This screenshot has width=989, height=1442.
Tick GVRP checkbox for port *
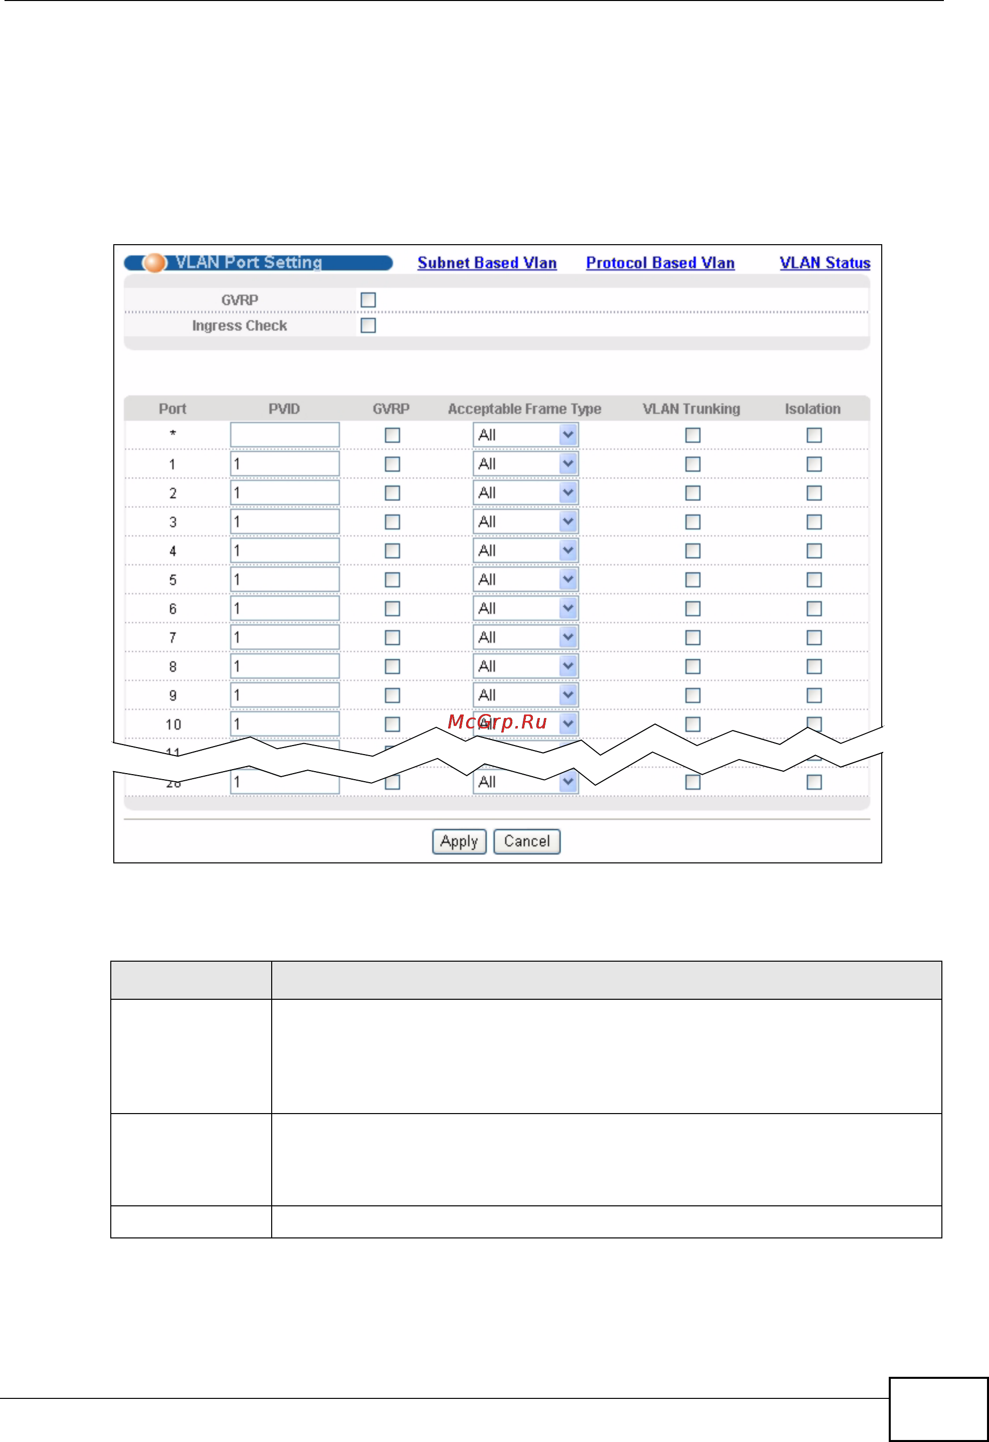pos(392,435)
